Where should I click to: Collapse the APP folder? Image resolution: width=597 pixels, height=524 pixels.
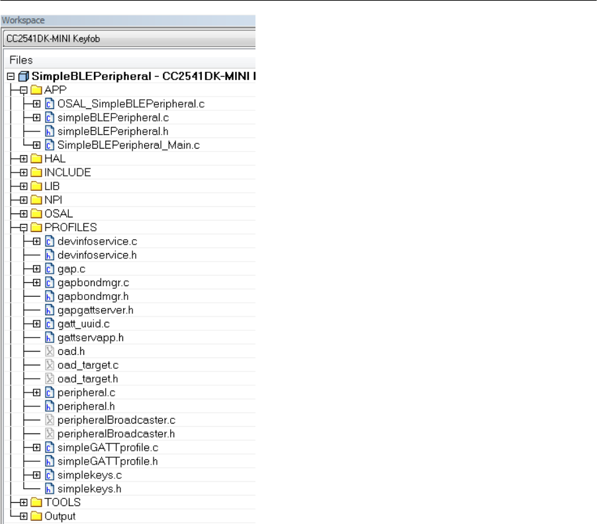tap(24, 90)
